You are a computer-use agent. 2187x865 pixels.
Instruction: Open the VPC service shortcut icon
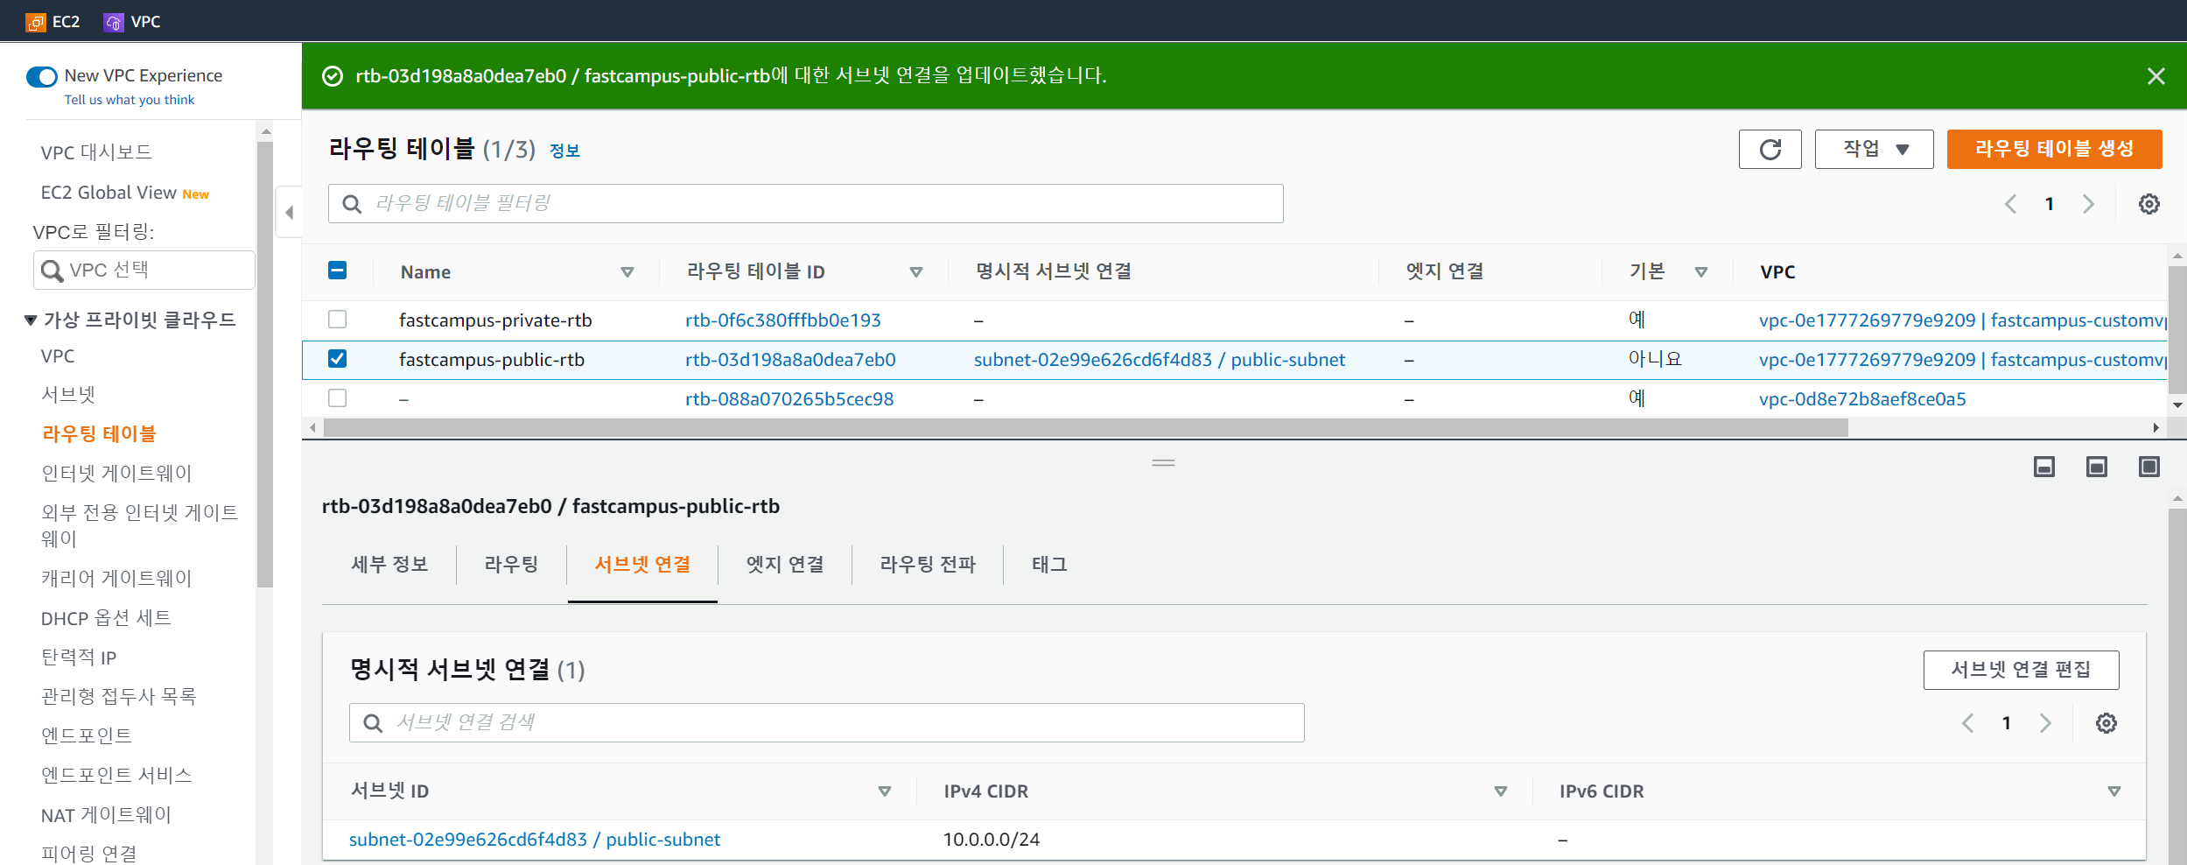(114, 22)
